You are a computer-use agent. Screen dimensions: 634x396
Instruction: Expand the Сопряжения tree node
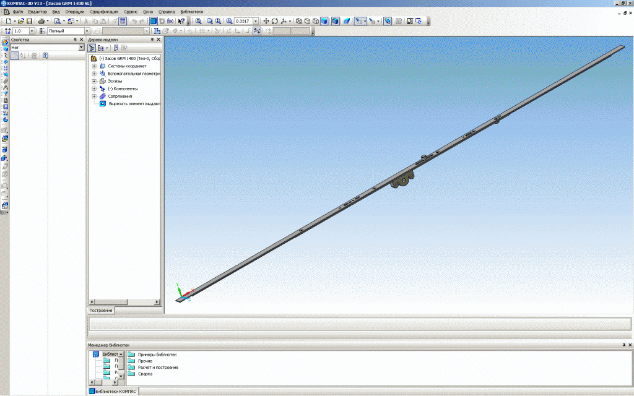coord(94,96)
